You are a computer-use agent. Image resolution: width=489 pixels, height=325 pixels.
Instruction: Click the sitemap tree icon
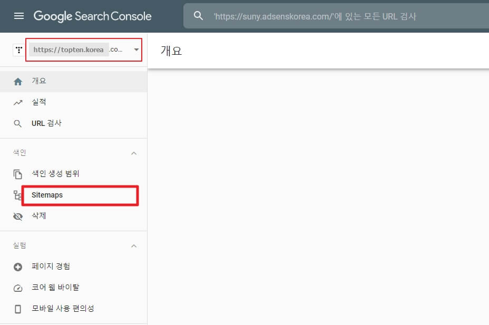click(x=17, y=195)
